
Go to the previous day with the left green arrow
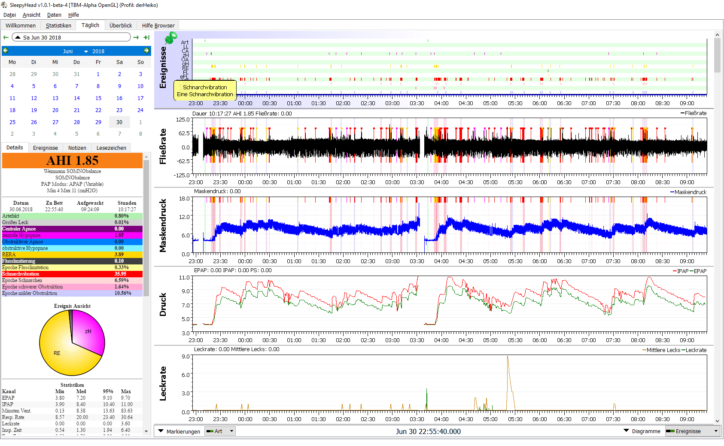pos(6,37)
